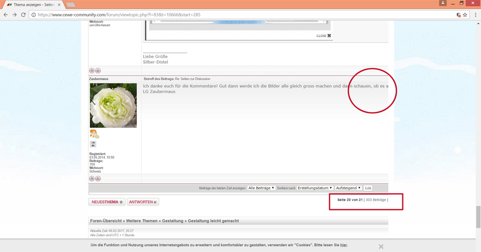
Task: Dismiss the cookie notice with X
Action: (x=381, y=247)
